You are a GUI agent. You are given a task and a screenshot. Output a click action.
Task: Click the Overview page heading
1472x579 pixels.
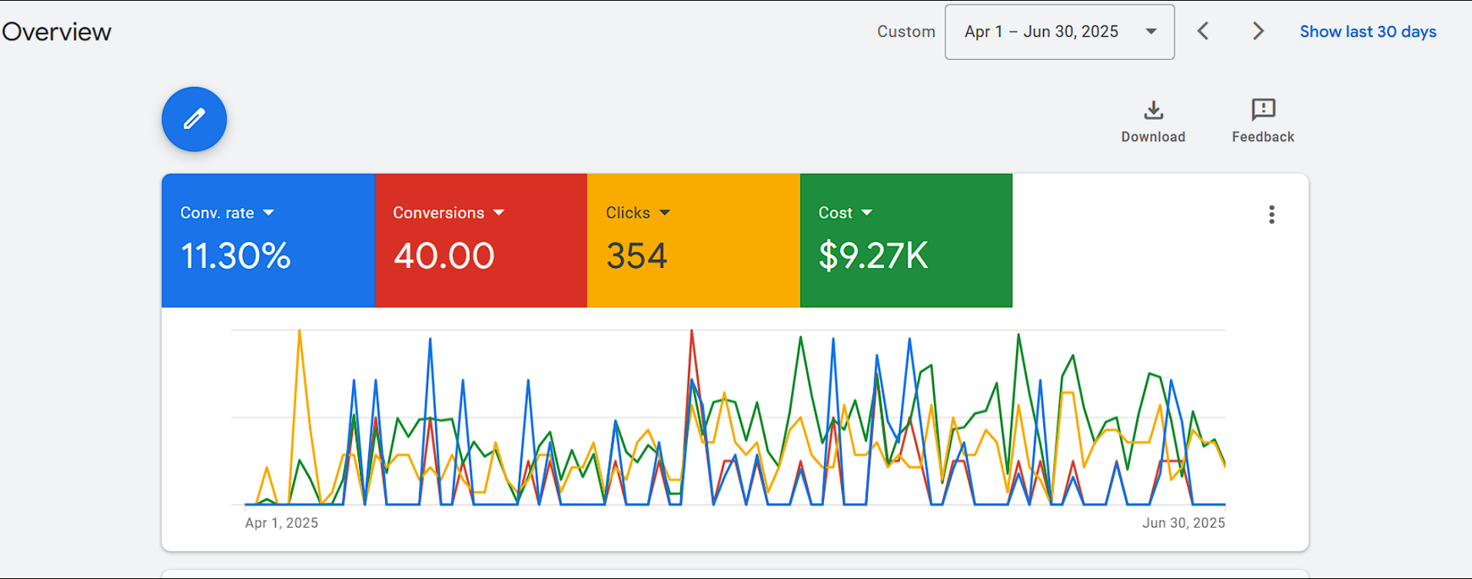[x=57, y=31]
